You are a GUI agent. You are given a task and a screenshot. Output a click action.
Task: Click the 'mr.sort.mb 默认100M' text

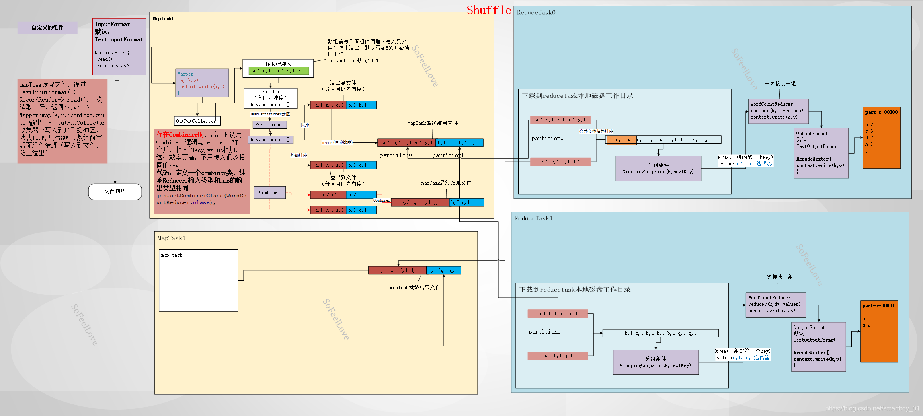[353, 61]
